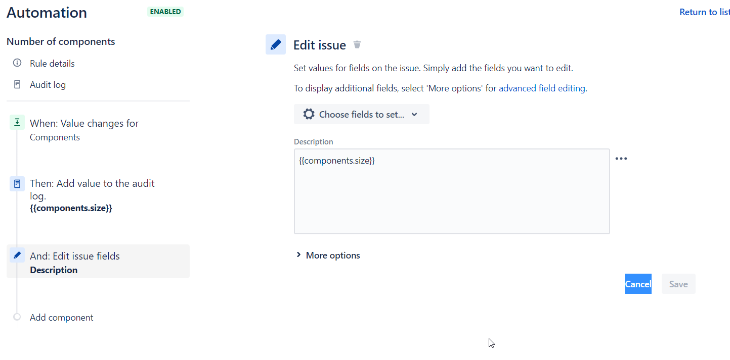Click the Edit issue pencil icon
The height and width of the screenshot is (360, 730).
coord(276,44)
